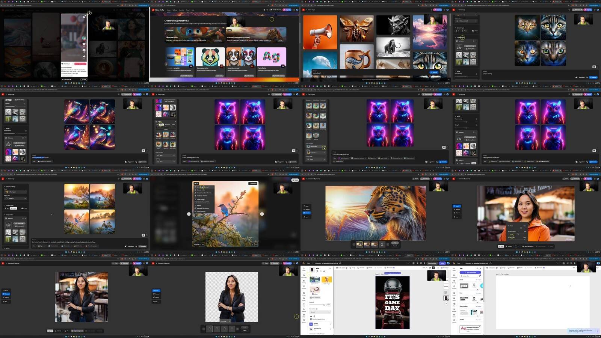
Task: Click the next image arrow beside the bird image
Action: (262, 214)
